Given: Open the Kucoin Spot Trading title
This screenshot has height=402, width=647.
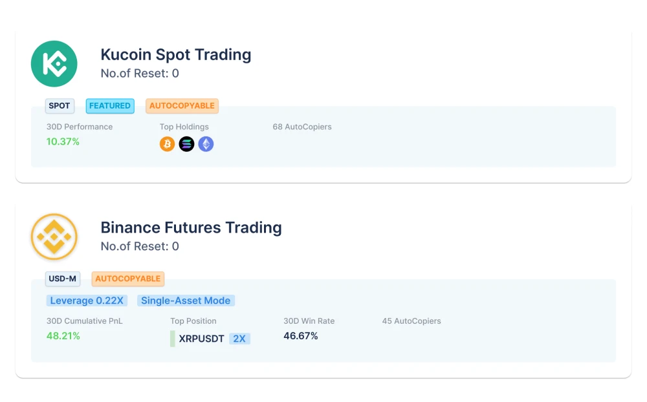Looking at the screenshot, I should [175, 55].
